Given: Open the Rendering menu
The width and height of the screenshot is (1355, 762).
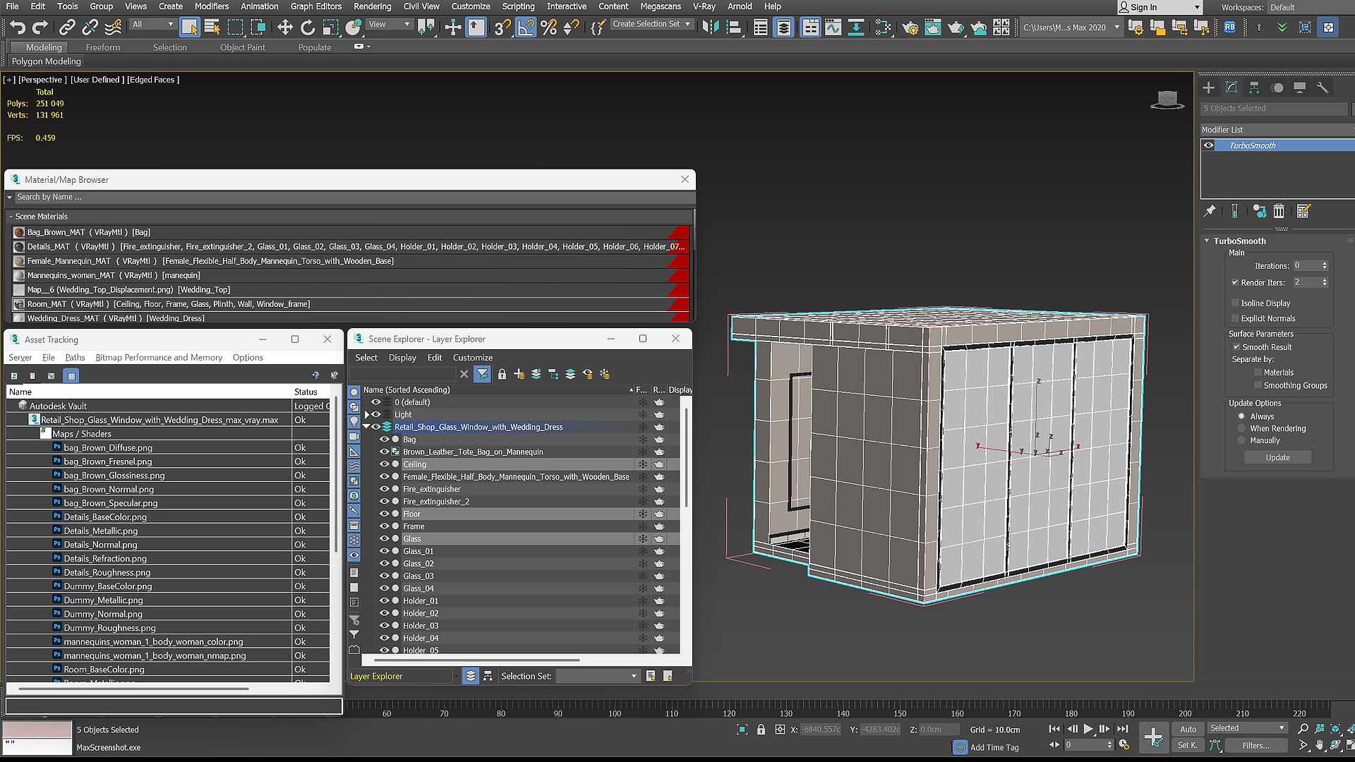Looking at the screenshot, I should coord(372,6).
